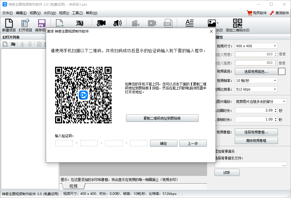Click the video camera import toolbar icon
This screenshot has width=291, height=198.
tap(101, 23)
